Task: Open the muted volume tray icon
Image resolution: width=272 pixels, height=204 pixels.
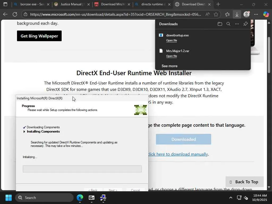Action: click(246, 198)
